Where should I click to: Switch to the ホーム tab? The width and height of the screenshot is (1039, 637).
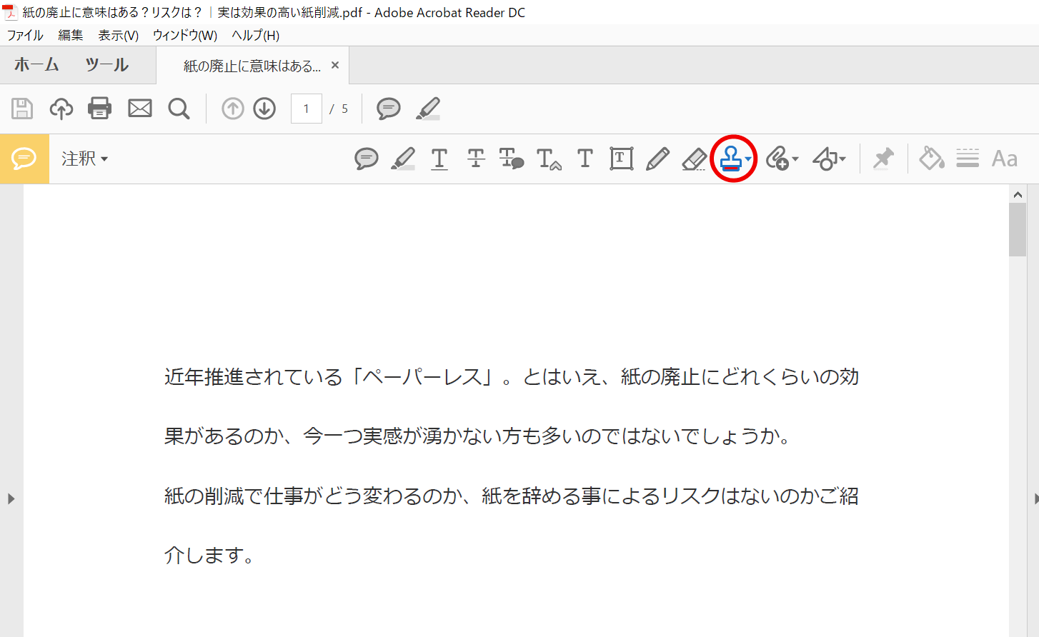[36, 65]
